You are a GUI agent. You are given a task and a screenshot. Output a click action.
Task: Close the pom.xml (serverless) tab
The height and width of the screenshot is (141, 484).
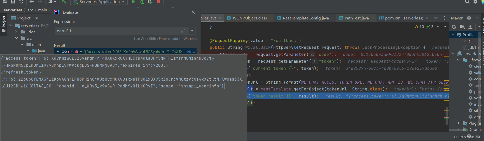(427, 18)
